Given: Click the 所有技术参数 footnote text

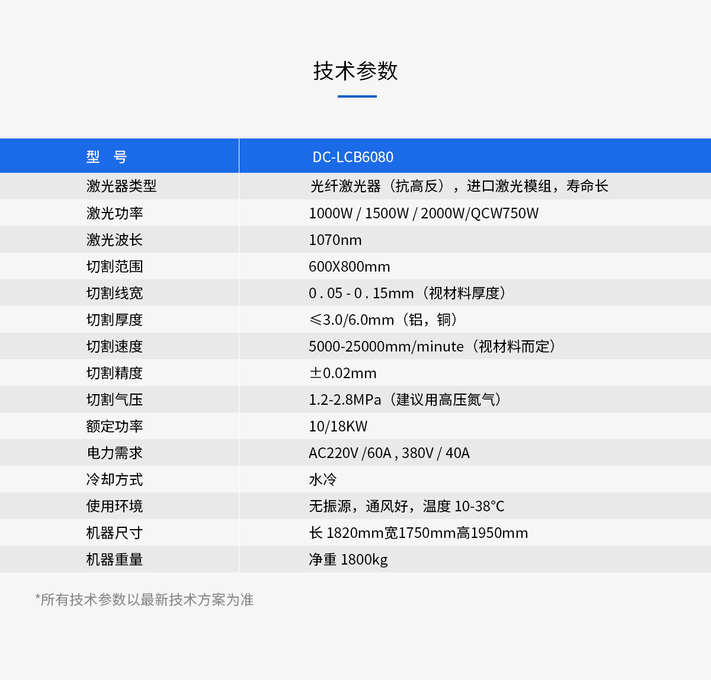Looking at the screenshot, I should click(145, 600).
